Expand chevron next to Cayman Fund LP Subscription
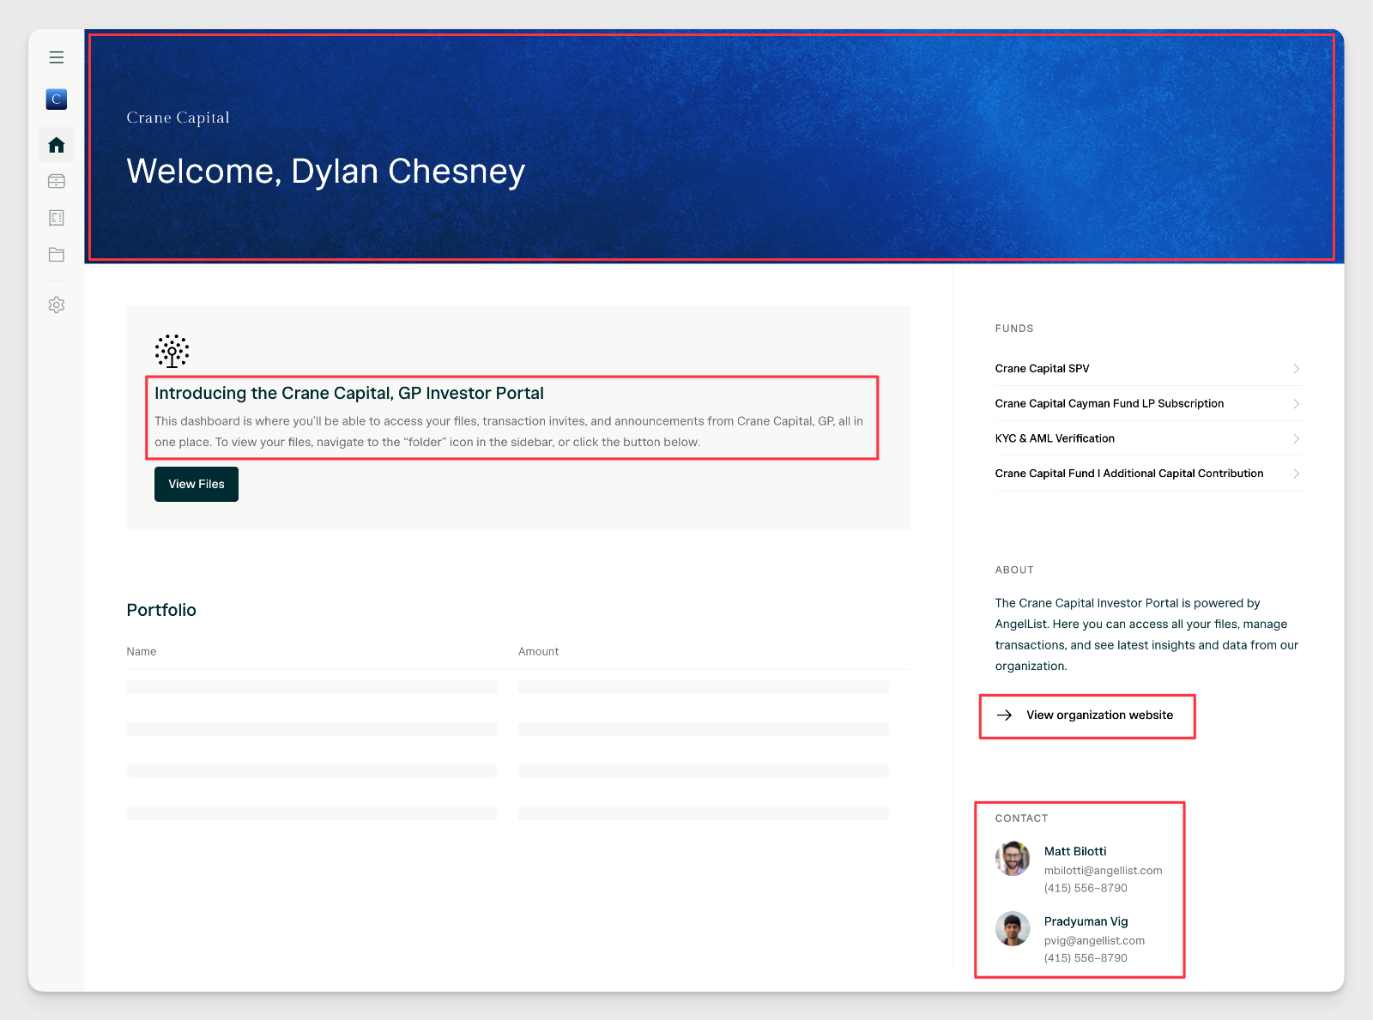 1296,403
